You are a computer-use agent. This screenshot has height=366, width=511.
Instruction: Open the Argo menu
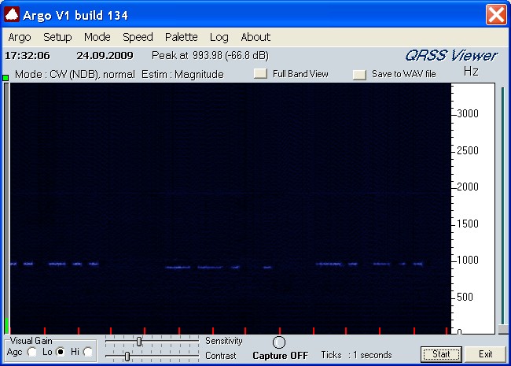click(x=20, y=37)
